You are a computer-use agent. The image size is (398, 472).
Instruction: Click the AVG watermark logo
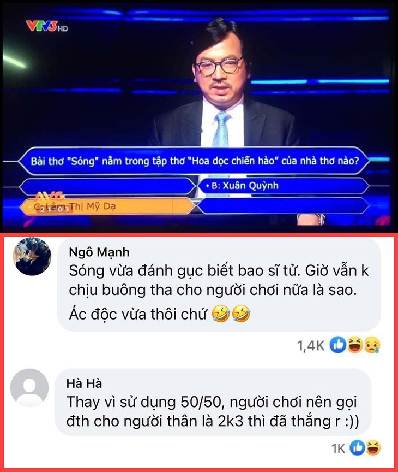click(x=50, y=197)
